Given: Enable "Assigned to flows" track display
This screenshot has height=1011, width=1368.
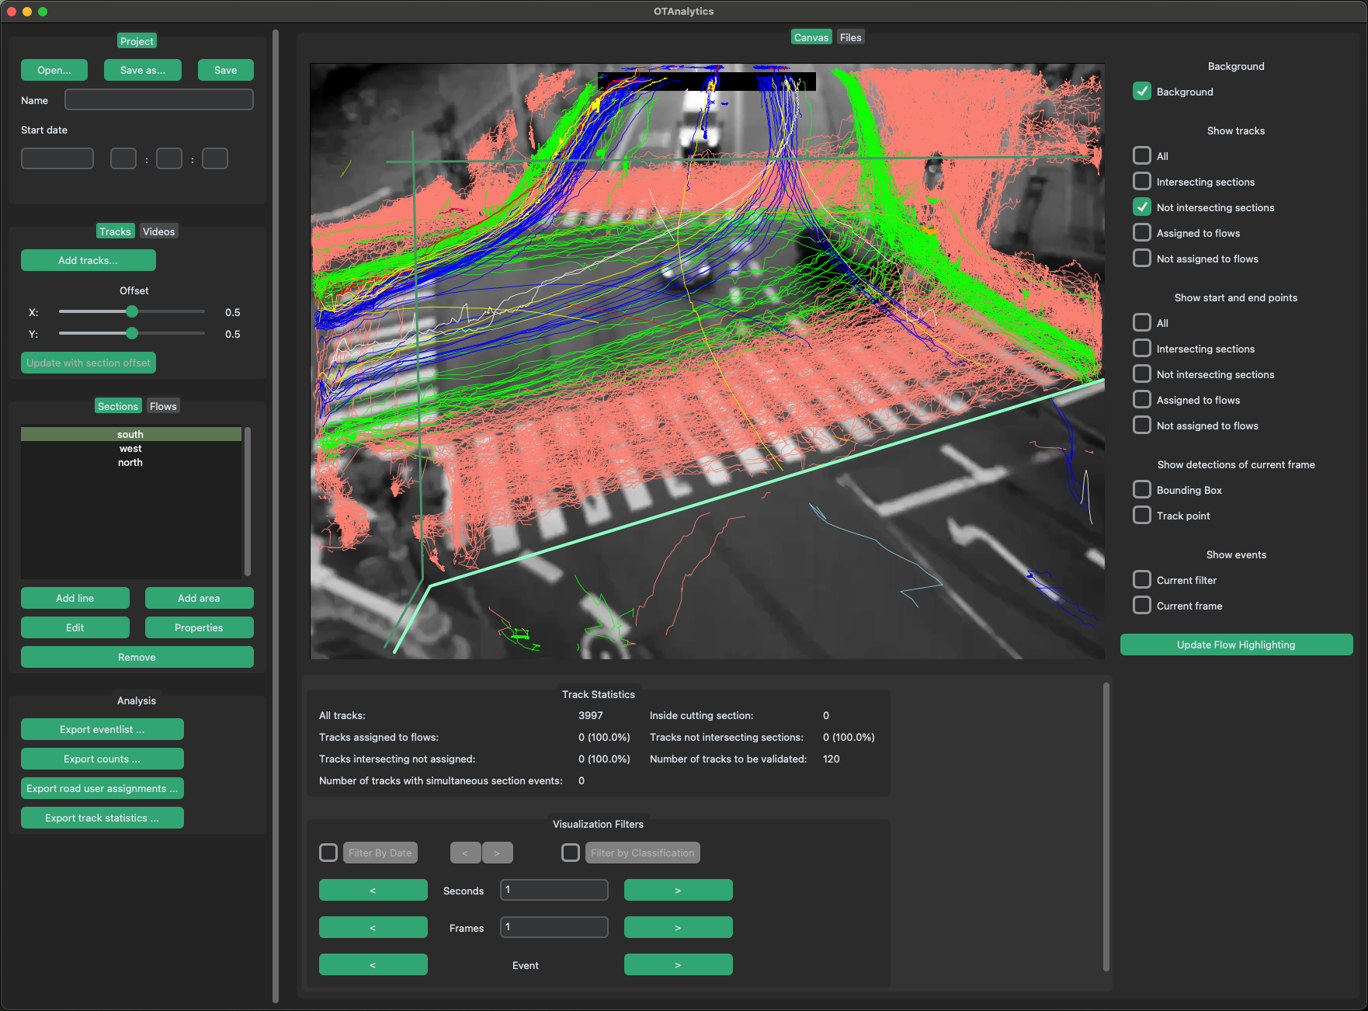Looking at the screenshot, I should [1142, 232].
